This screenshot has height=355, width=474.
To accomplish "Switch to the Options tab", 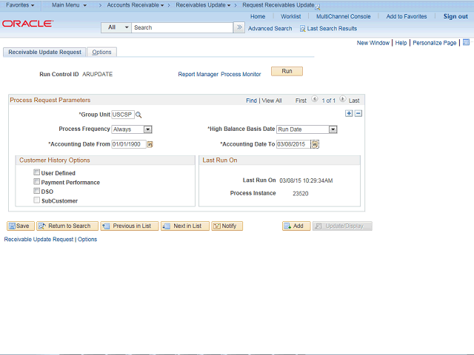I will point(101,52).
